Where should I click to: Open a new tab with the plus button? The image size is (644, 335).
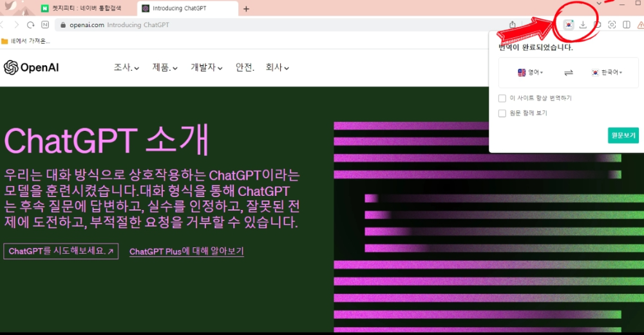pos(246,8)
